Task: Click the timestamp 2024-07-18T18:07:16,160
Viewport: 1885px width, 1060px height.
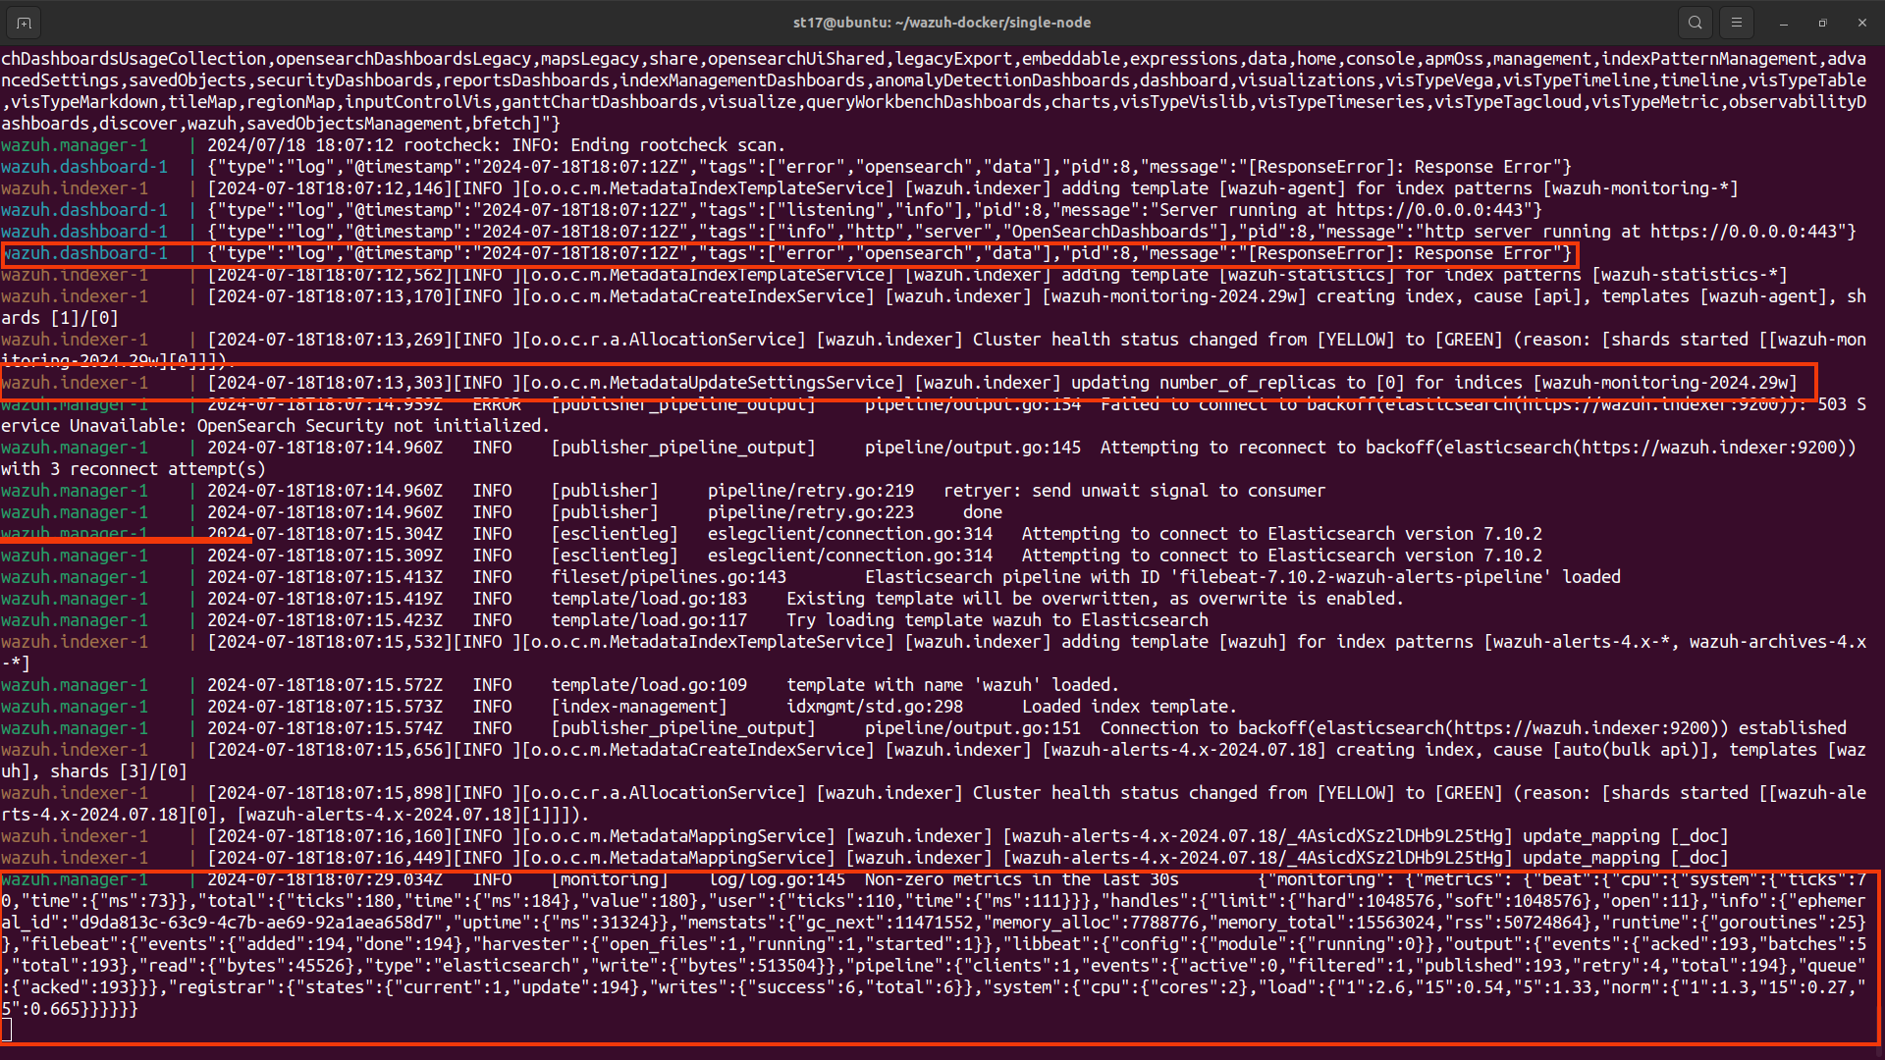Action: pos(330,836)
